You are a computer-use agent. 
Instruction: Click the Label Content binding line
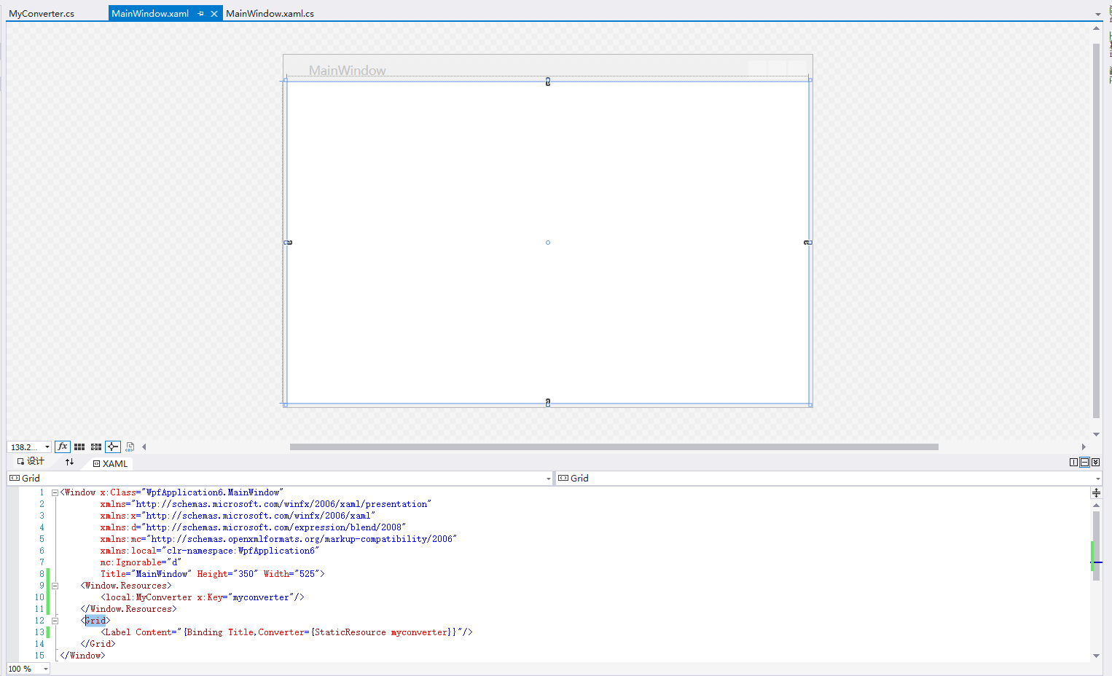point(286,632)
